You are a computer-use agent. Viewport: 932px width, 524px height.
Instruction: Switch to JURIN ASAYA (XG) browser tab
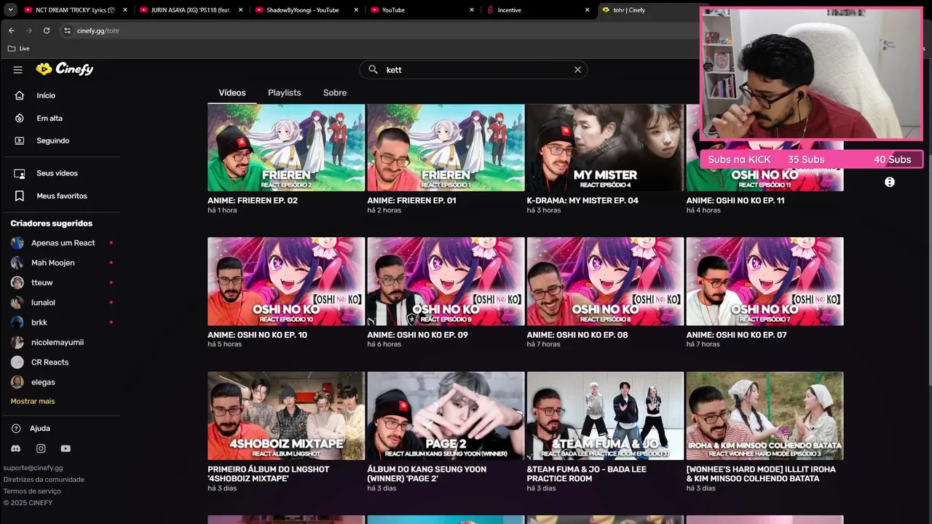coord(191,10)
